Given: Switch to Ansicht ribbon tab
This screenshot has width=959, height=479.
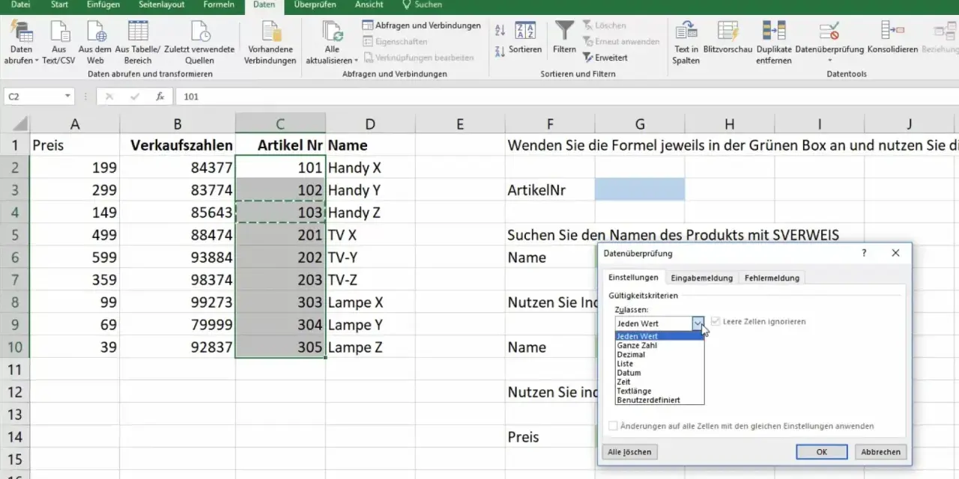Looking at the screenshot, I should 369,4.
